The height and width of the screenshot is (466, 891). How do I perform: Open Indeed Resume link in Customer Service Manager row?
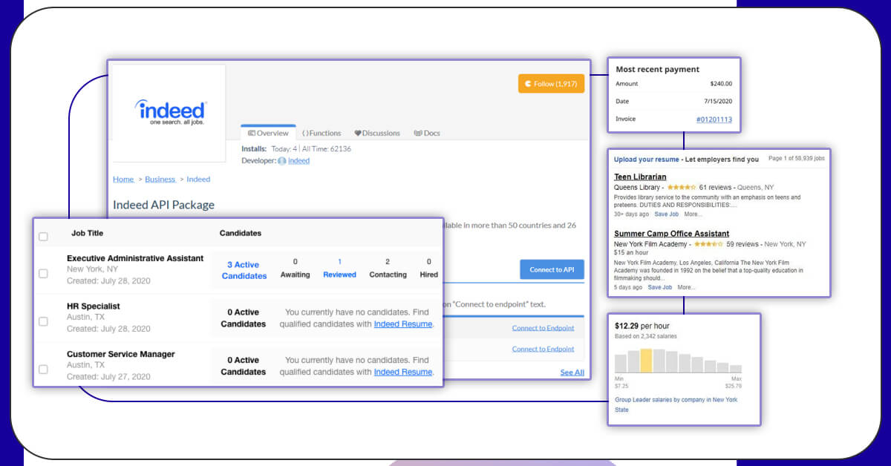coord(403,372)
